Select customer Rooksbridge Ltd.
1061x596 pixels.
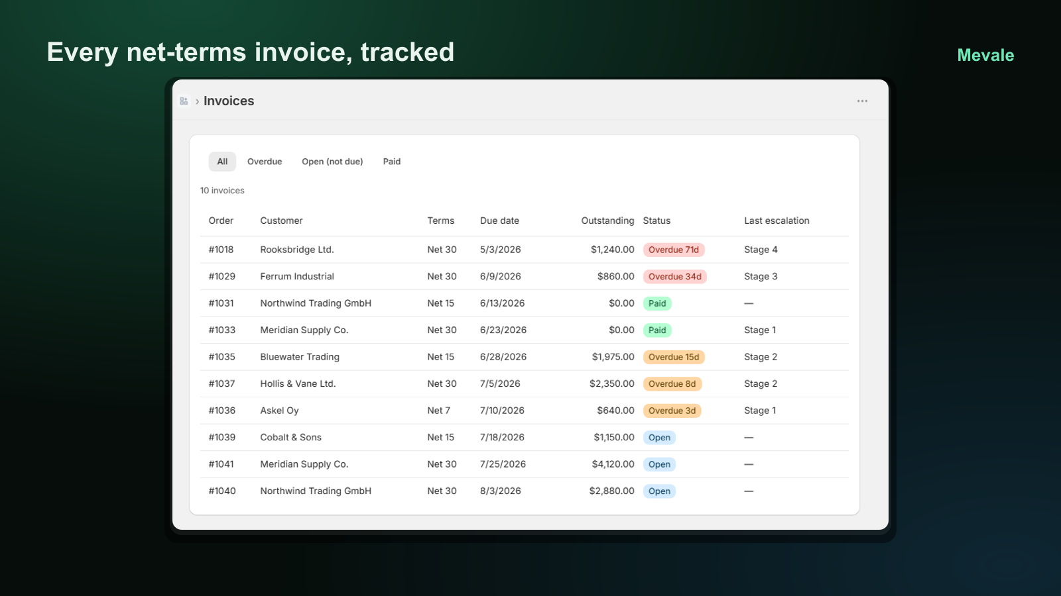click(297, 250)
